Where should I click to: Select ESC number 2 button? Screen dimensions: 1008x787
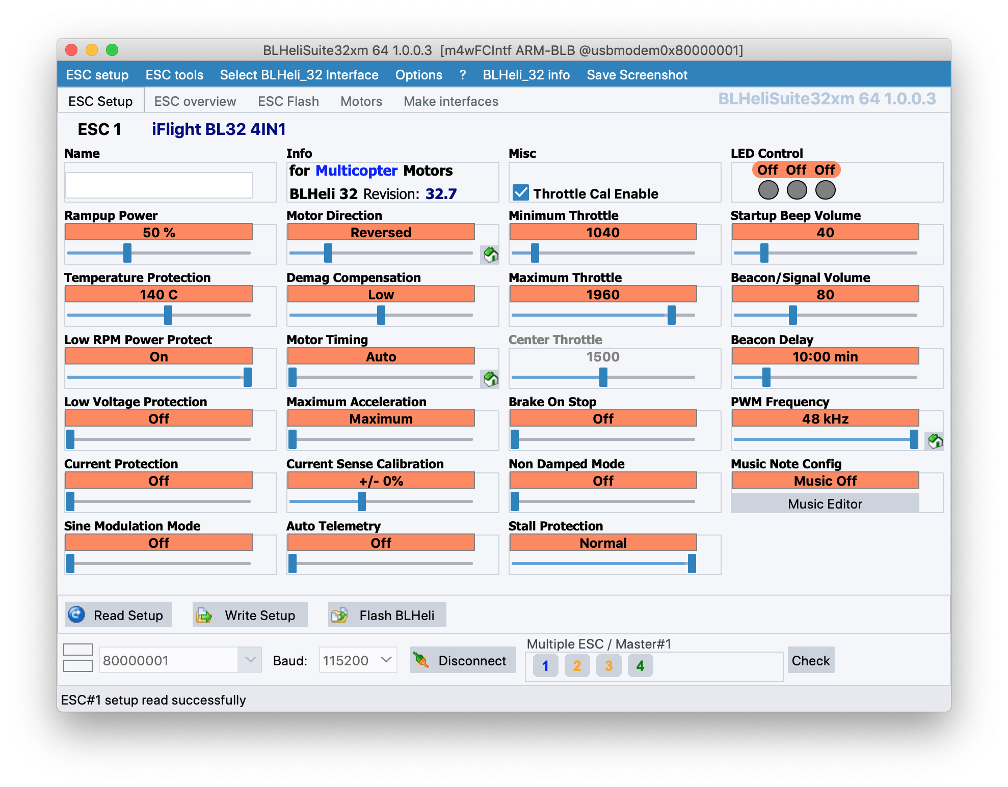click(x=577, y=665)
